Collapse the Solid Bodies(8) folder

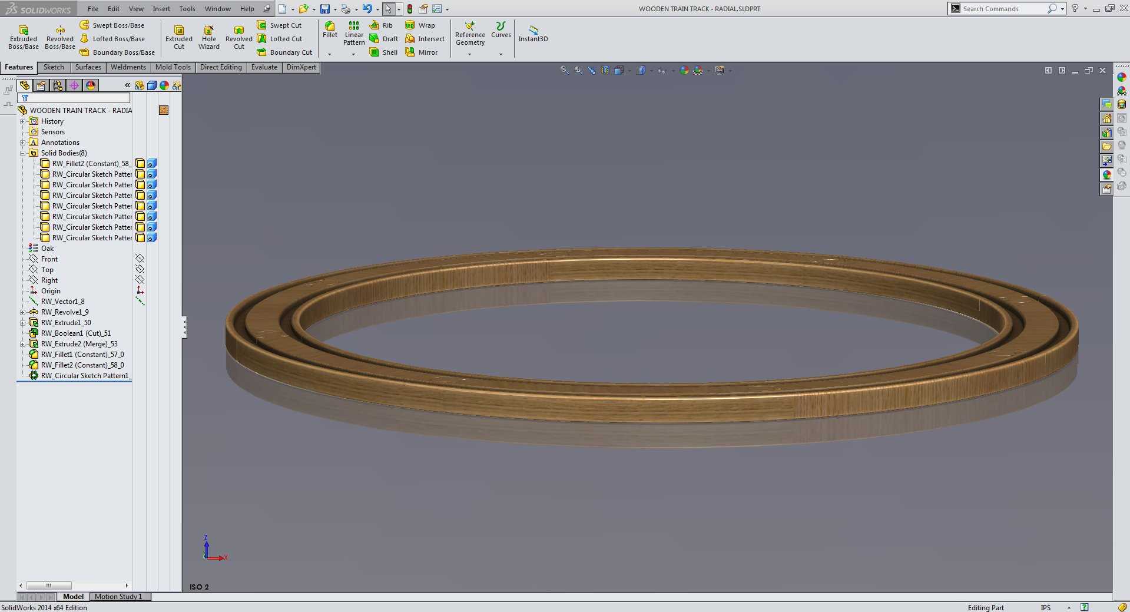23,153
